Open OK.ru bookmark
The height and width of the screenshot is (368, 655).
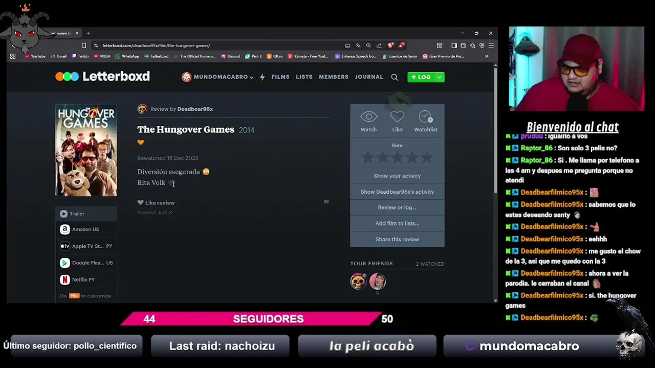(x=275, y=56)
